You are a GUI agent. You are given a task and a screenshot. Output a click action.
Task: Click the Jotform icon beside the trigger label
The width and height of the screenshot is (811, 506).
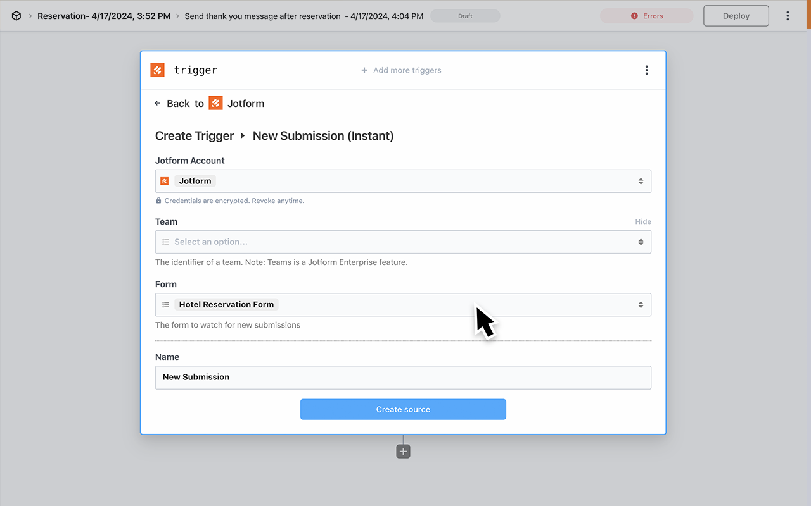click(x=157, y=70)
